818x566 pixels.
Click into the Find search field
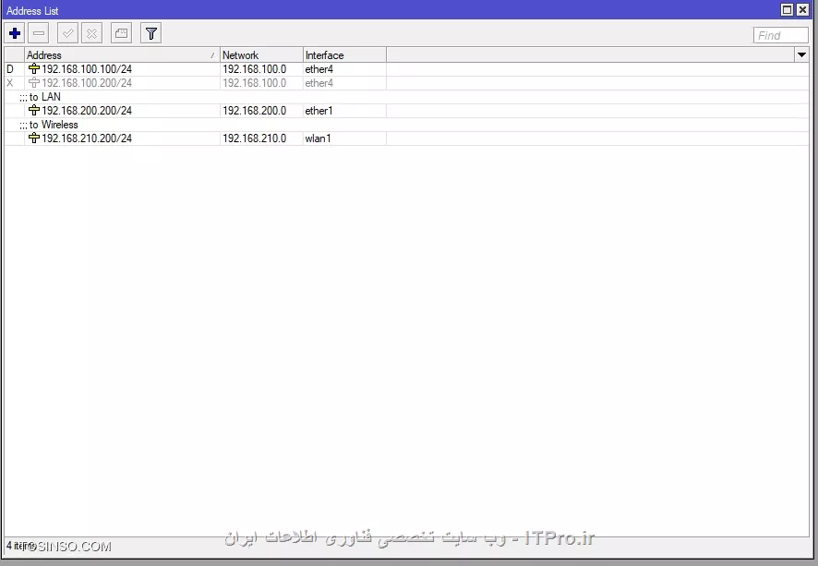(x=780, y=35)
